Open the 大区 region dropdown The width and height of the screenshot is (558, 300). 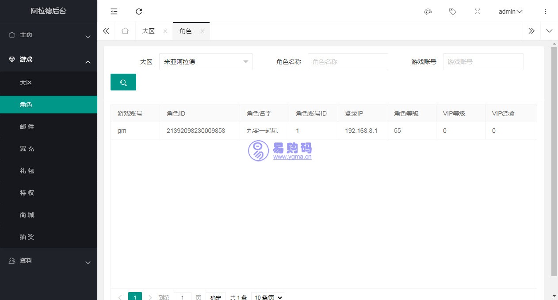click(206, 62)
